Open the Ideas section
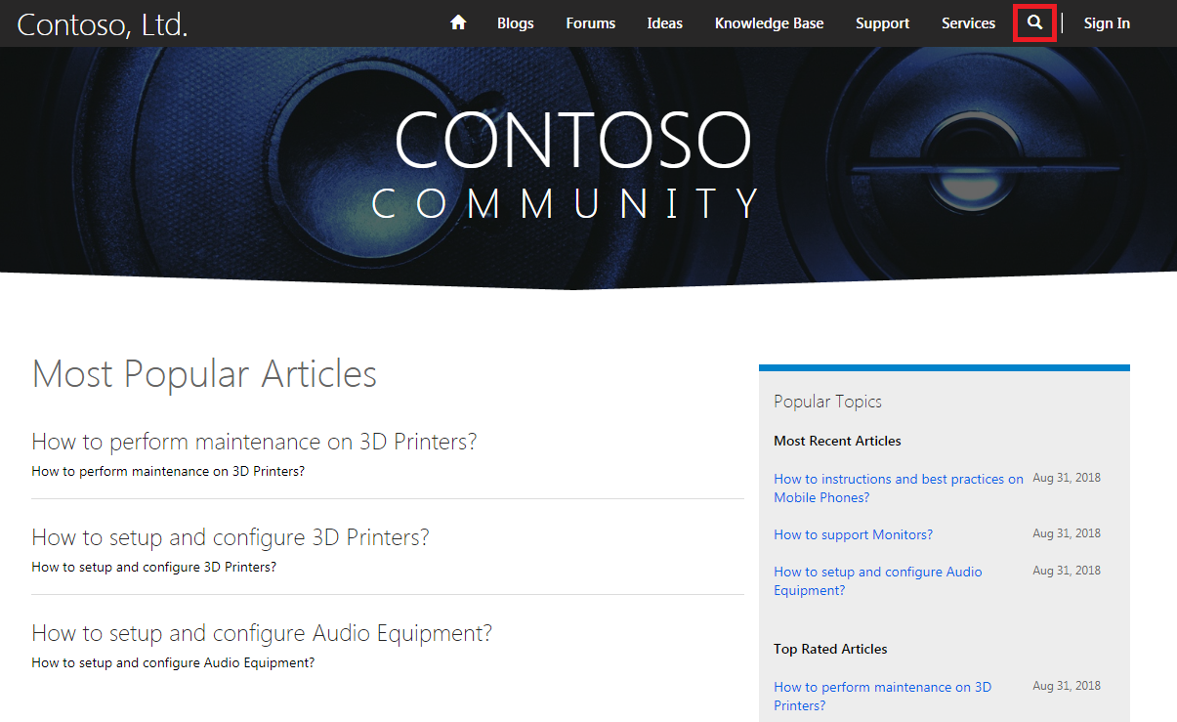Image resolution: width=1177 pixels, height=722 pixels. (665, 23)
